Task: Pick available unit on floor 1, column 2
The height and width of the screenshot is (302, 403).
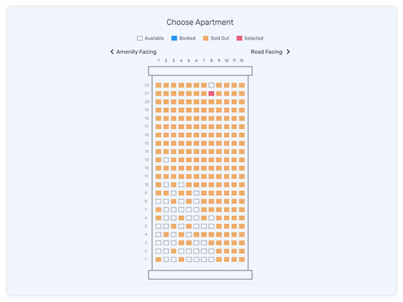Action: (166, 259)
